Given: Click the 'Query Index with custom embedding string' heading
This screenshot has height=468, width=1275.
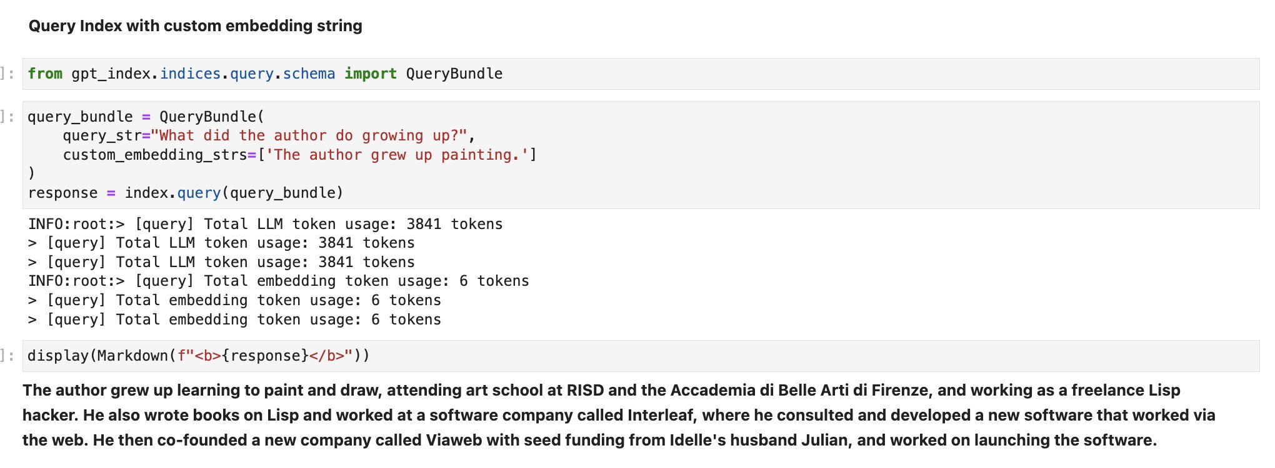Looking at the screenshot, I should (195, 26).
